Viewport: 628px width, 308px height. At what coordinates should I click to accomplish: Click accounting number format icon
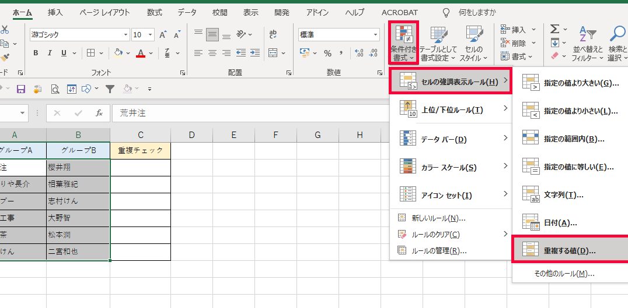point(305,53)
